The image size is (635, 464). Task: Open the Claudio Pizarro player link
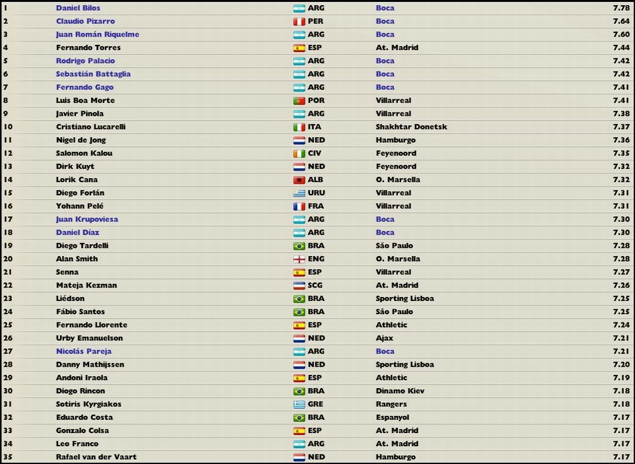[x=85, y=21]
